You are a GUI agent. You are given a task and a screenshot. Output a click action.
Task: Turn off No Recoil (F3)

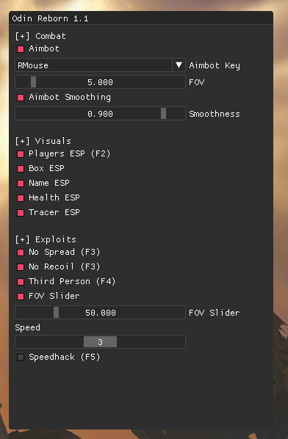point(21,266)
